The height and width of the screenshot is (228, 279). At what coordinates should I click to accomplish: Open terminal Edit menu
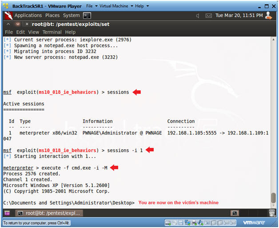[x=20, y=32]
